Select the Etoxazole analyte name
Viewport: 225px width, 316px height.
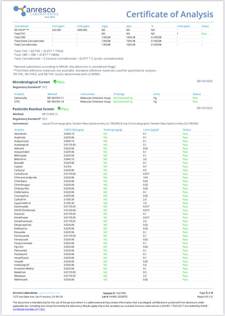(19, 232)
